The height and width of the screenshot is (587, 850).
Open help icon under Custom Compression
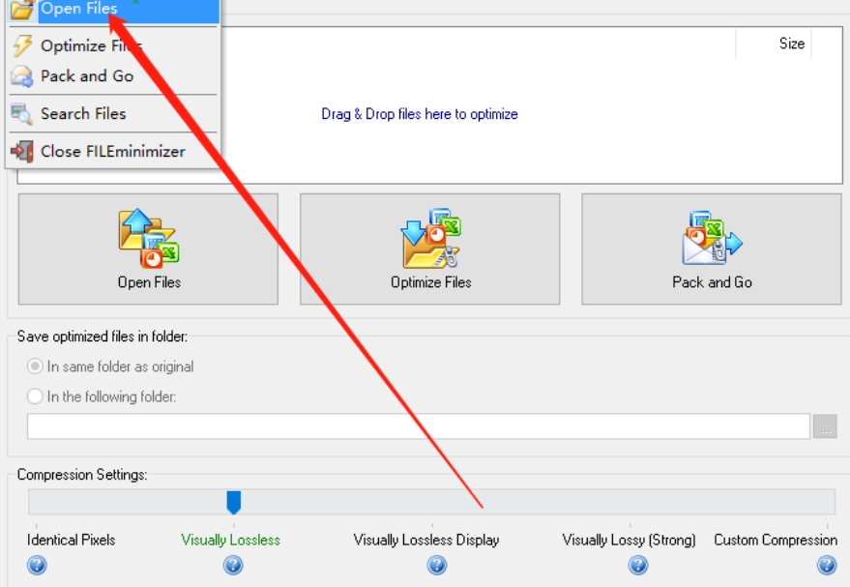coord(827,566)
